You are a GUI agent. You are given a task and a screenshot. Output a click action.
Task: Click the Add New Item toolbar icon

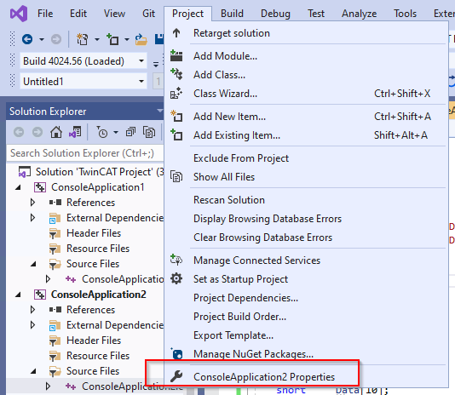pos(112,39)
